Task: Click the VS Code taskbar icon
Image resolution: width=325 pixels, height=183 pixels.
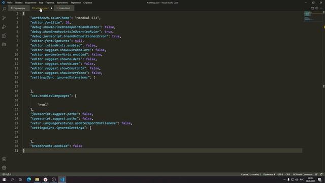Action: [x=62, y=179]
